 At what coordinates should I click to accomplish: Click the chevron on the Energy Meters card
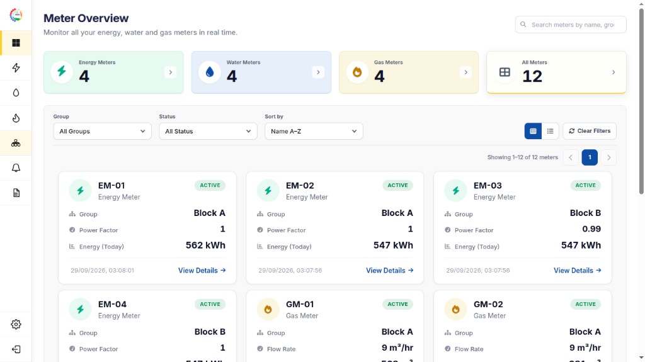(170, 72)
